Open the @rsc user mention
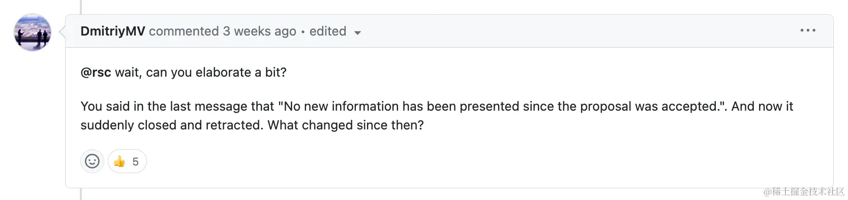Screen dimensions: 848x200 coord(96,72)
